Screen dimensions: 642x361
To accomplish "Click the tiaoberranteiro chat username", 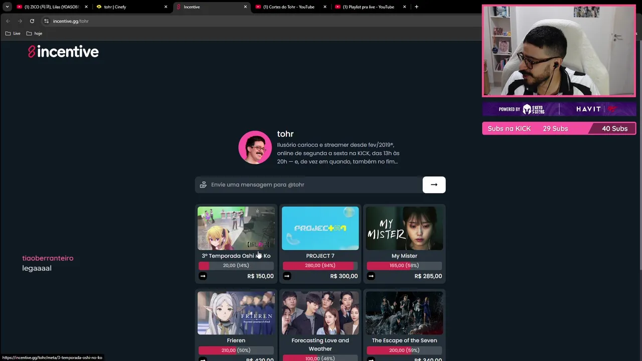I will pos(48,258).
